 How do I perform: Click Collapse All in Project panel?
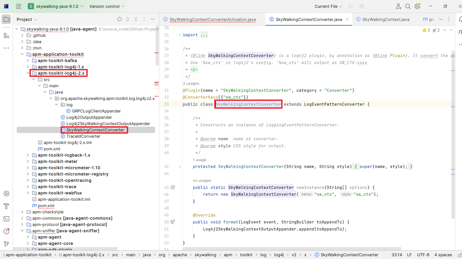pyautogui.click(x=136, y=19)
